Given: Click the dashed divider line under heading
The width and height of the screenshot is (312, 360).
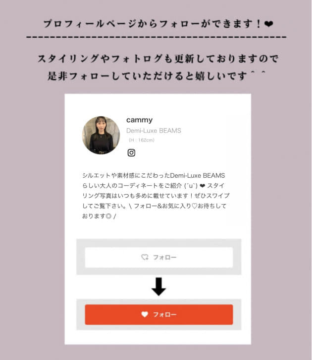Looking at the screenshot, I should [x=156, y=37].
